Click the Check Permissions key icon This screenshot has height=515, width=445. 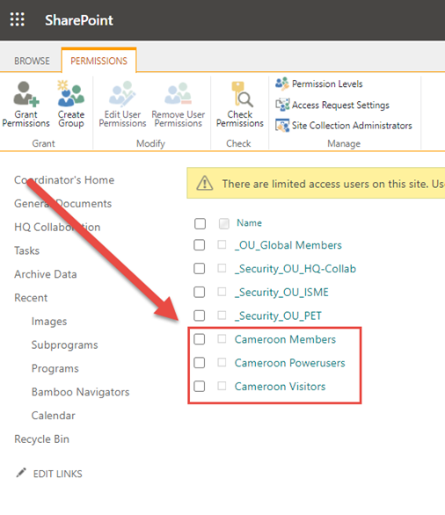(241, 94)
